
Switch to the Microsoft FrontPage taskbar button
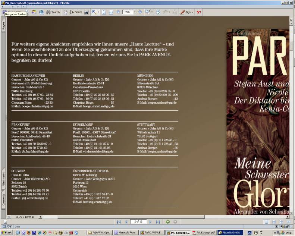[126, 233]
